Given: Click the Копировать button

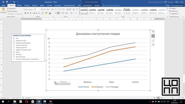Looking at the screenshot, I should (12, 11).
